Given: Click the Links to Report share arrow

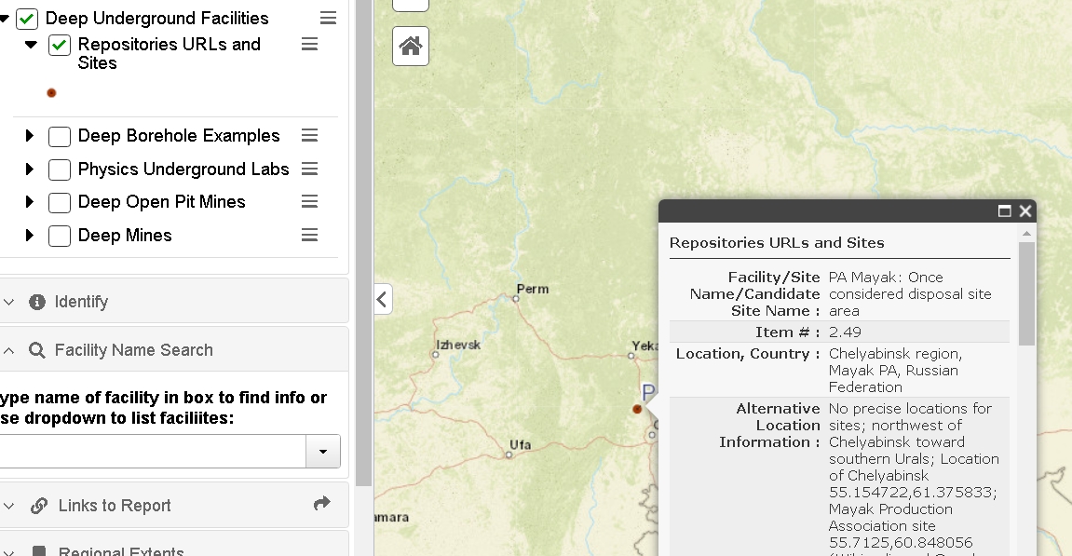Looking at the screenshot, I should tap(322, 505).
